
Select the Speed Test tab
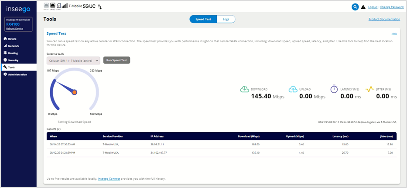[x=203, y=19]
